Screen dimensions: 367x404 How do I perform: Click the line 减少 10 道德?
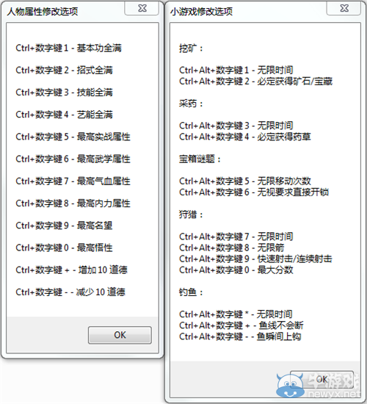pos(70,292)
